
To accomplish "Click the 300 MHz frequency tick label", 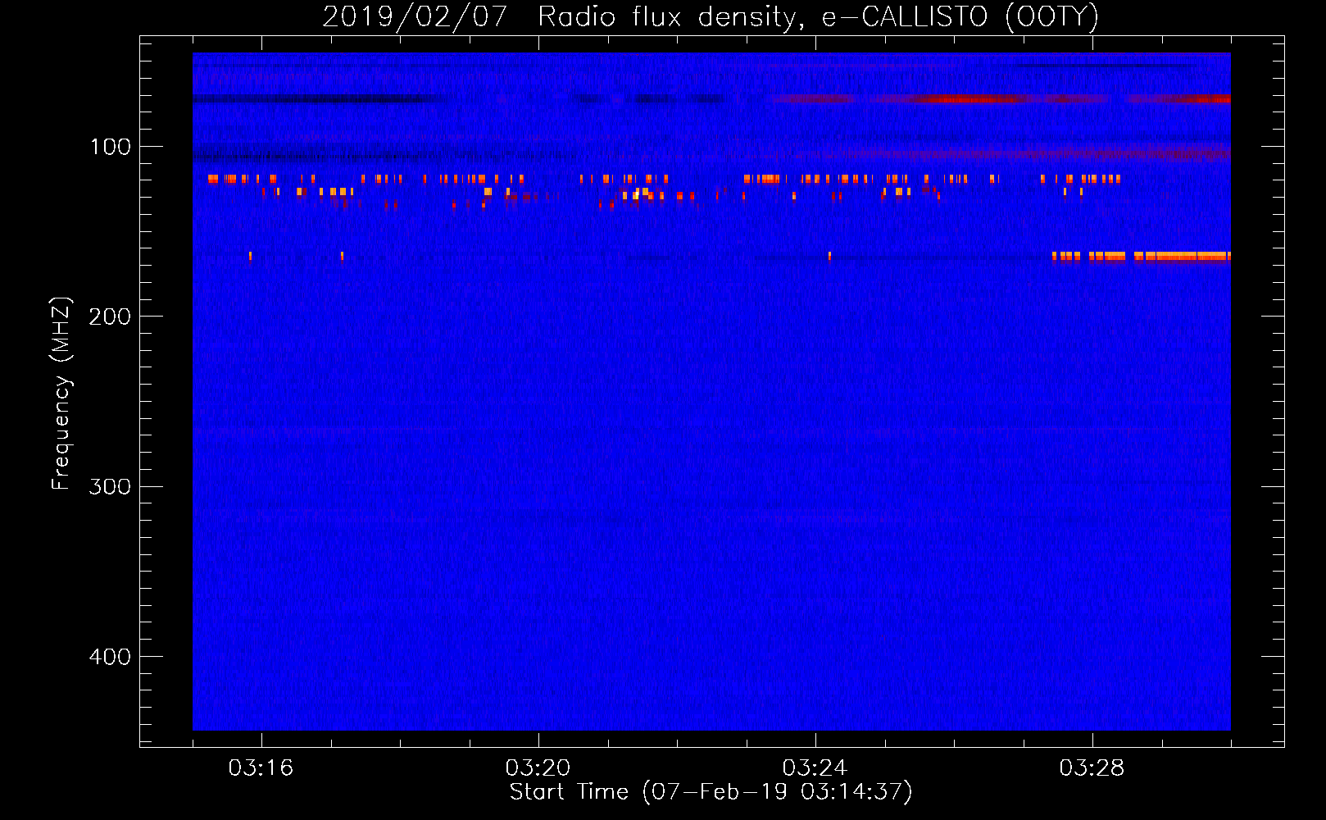I will coord(110,486).
